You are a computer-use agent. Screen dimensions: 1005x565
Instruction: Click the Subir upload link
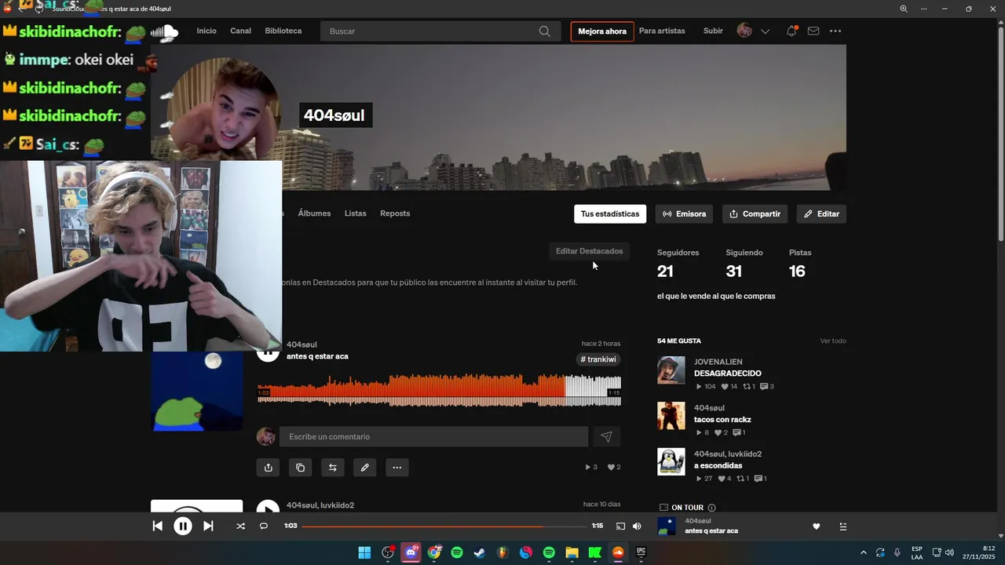pyautogui.click(x=713, y=31)
